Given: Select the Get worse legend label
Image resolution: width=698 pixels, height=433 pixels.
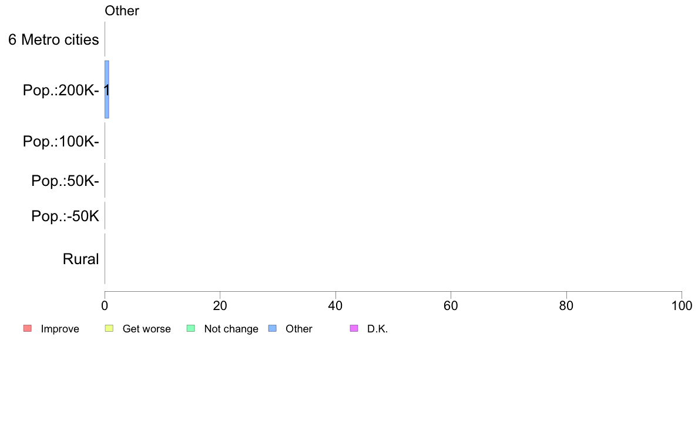Looking at the screenshot, I should [x=146, y=329].
